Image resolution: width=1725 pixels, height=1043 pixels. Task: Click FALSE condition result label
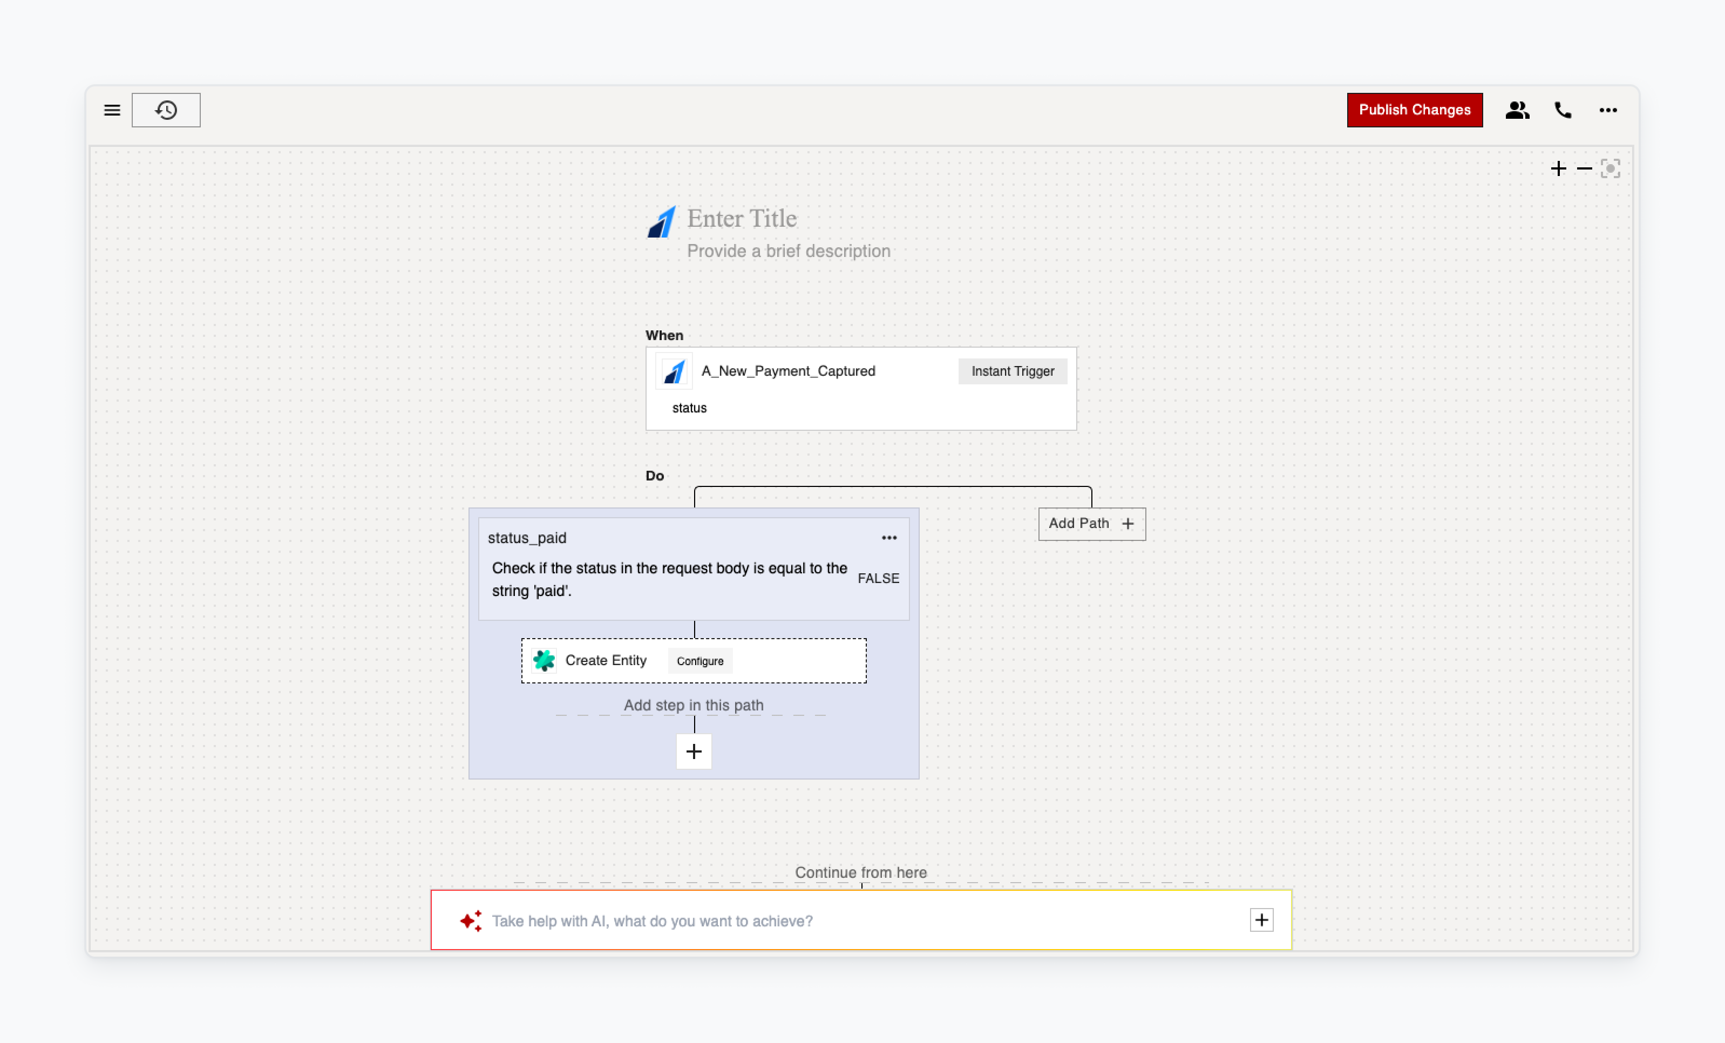point(878,578)
